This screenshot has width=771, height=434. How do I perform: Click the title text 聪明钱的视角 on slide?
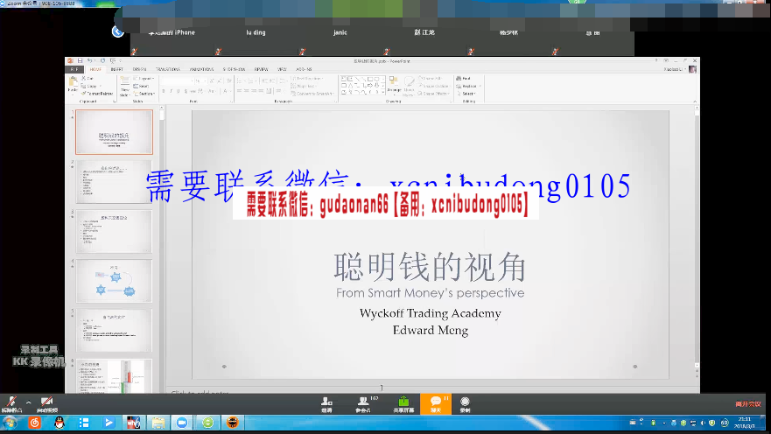tap(430, 267)
